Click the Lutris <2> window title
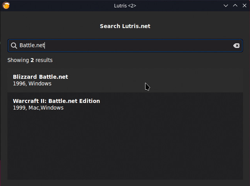250x186 pixels. 125,6
